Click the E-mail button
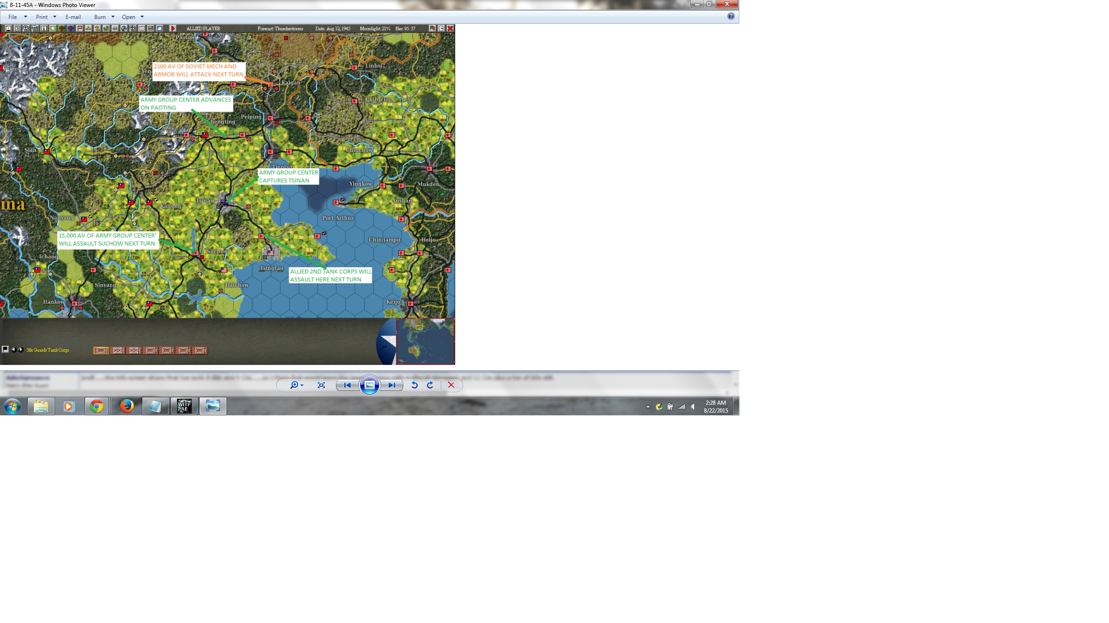This screenshot has height=623, width=1109. click(73, 17)
